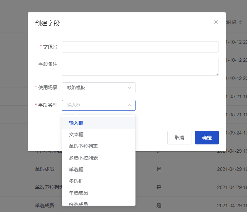The image size is (247, 212).
Task: Choose the 单选框 field type
Action: [76, 169]
